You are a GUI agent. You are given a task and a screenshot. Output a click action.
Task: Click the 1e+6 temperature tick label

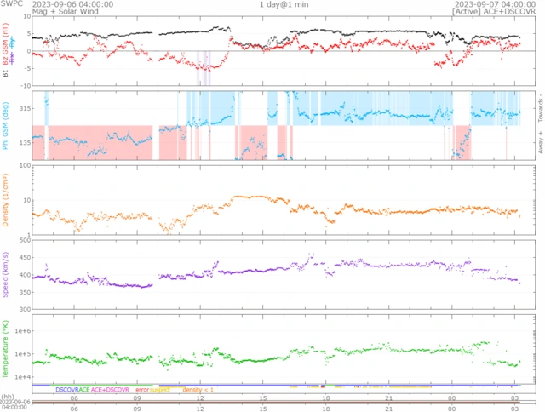[23, 331]
